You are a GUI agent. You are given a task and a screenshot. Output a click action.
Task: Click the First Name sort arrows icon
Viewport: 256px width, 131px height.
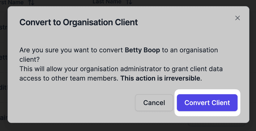(x=31, y=2)
